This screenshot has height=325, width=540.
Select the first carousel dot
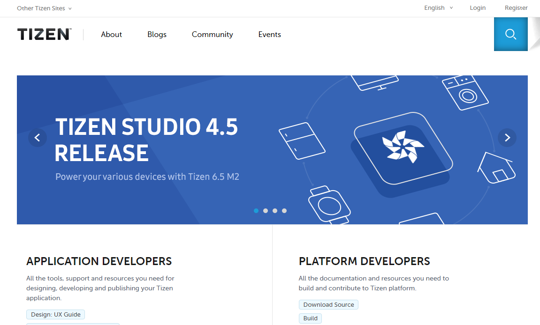[x=256, y=211]
